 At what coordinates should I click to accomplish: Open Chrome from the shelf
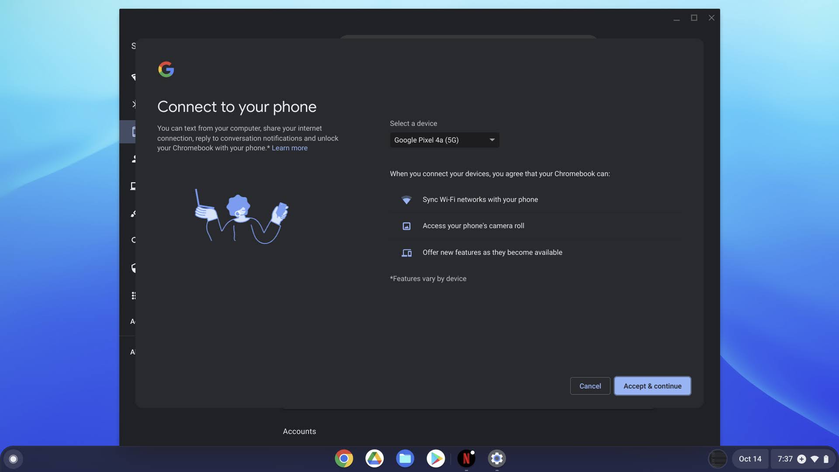pyautogui.click(x=344, y=458)
